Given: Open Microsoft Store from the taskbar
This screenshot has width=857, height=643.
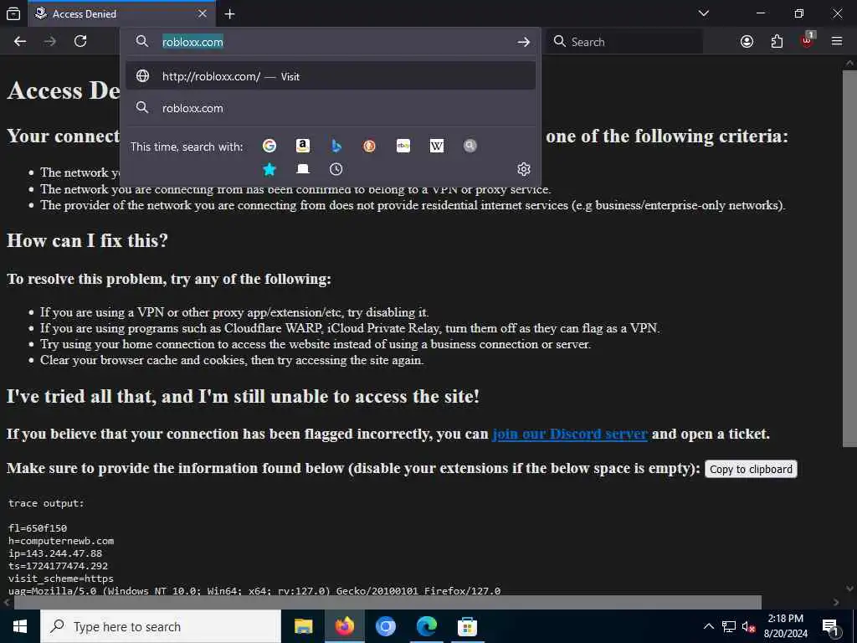Looking at the screenshot, I should point(467,626).
